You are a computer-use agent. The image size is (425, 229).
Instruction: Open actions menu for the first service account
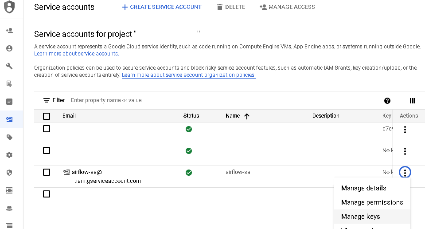(x=405, y=130)
